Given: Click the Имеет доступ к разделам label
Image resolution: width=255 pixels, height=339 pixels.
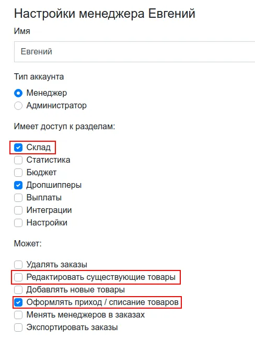Looking at the screenshot, I should (64, 126).
